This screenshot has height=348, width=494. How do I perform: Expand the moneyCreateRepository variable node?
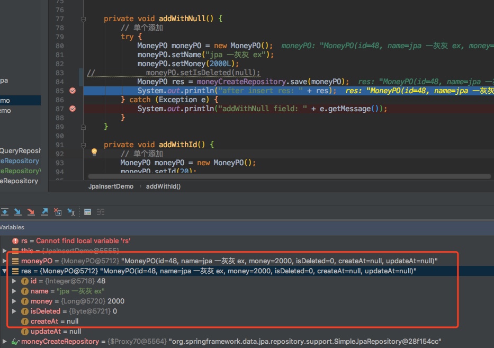click(x=5, y=342)
